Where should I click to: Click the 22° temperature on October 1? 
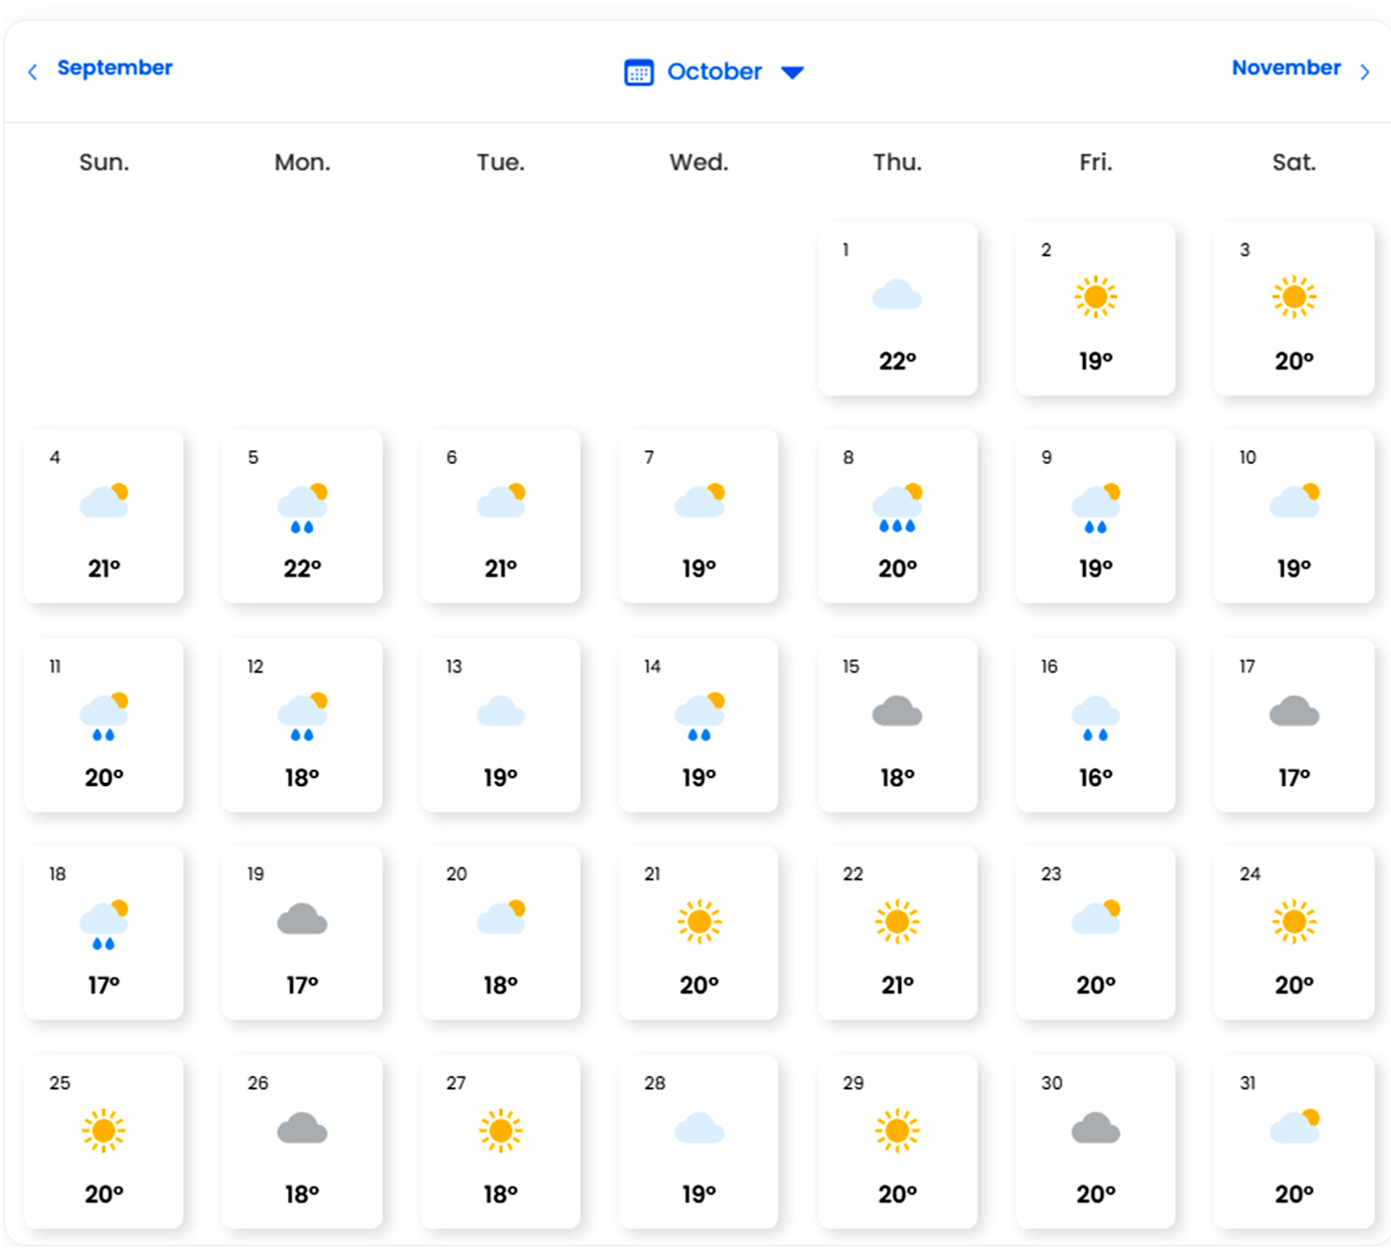point(897,361)
